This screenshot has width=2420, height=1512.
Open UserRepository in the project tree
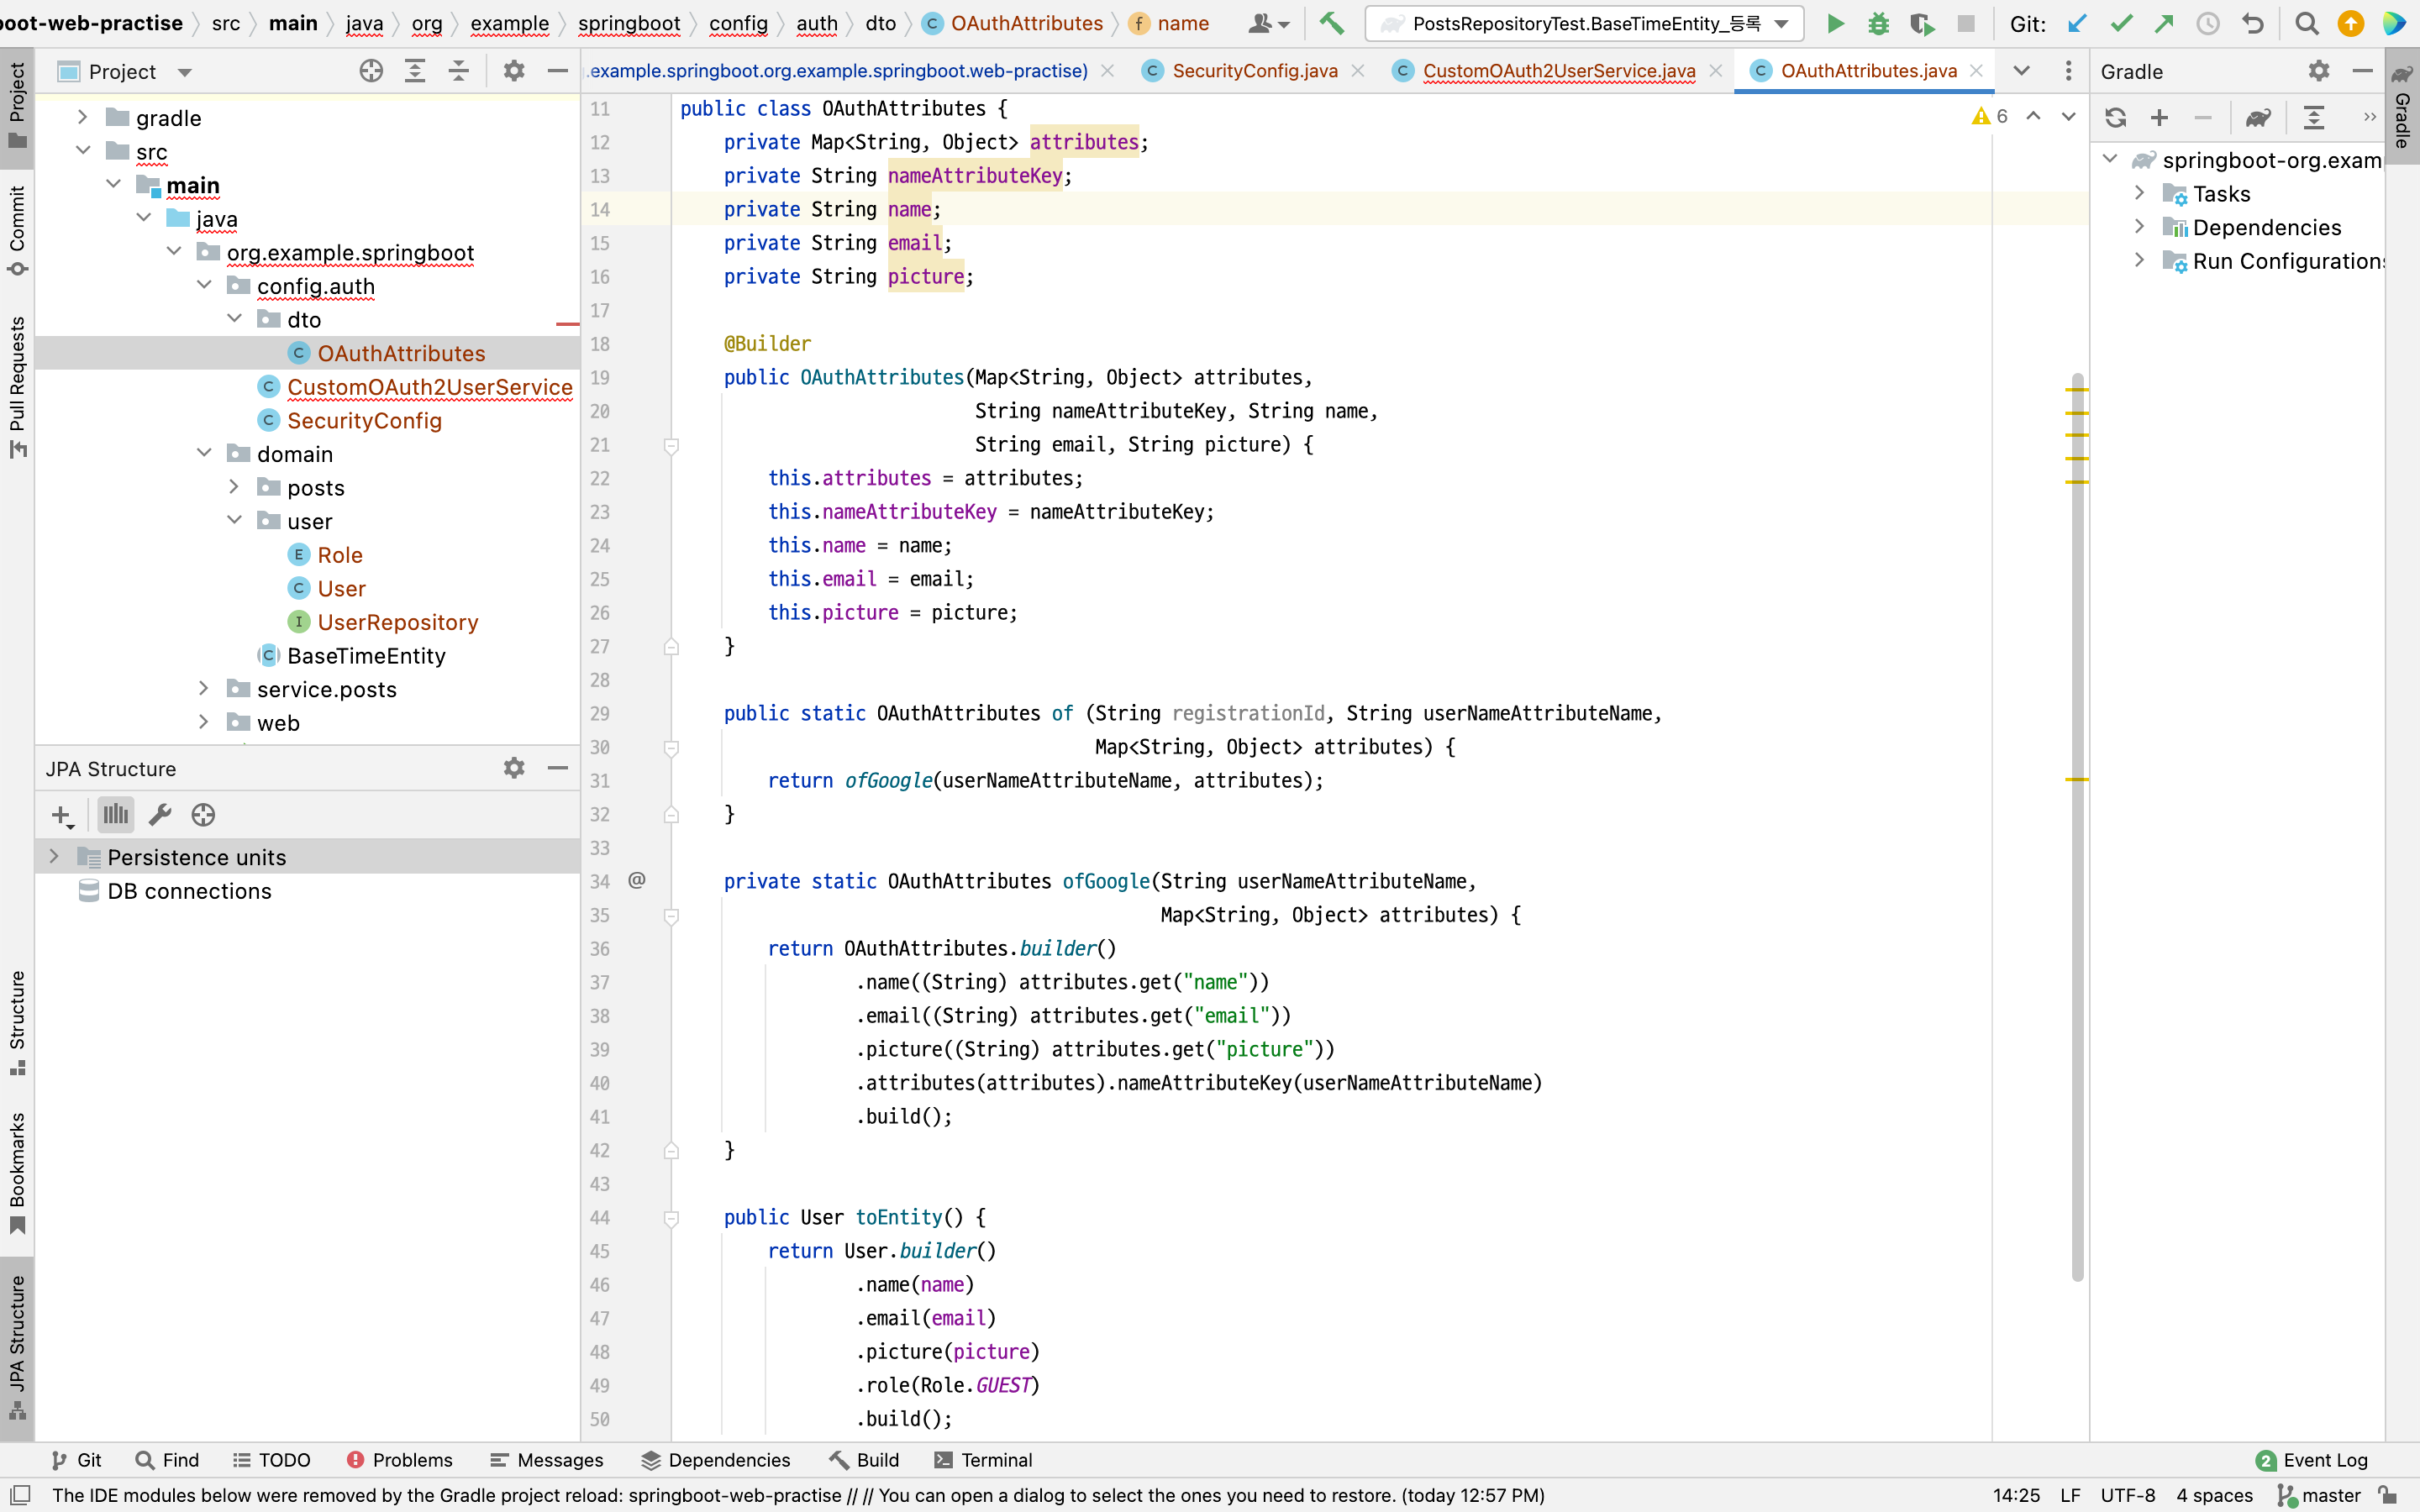point(397,622)
